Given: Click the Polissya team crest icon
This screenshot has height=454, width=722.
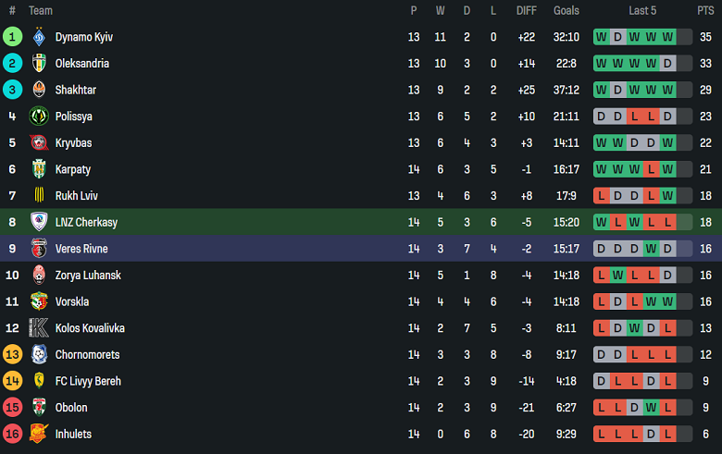Looking at the screenshot, I should 39,117.
